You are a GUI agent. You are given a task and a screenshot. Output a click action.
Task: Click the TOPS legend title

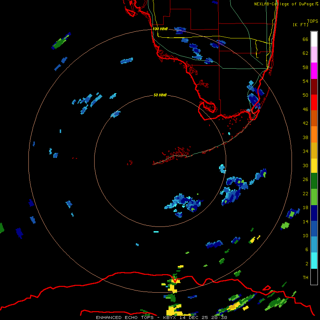point(313,21)
